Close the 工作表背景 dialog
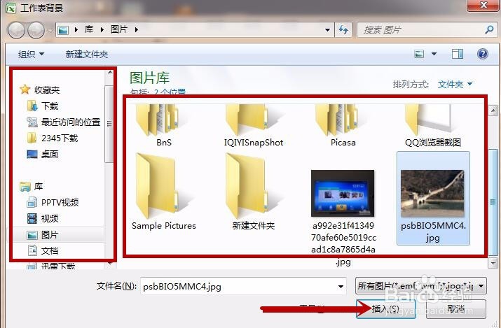This screenshot has height=328, width=501. pyautogui.click(x=483, y=6)
